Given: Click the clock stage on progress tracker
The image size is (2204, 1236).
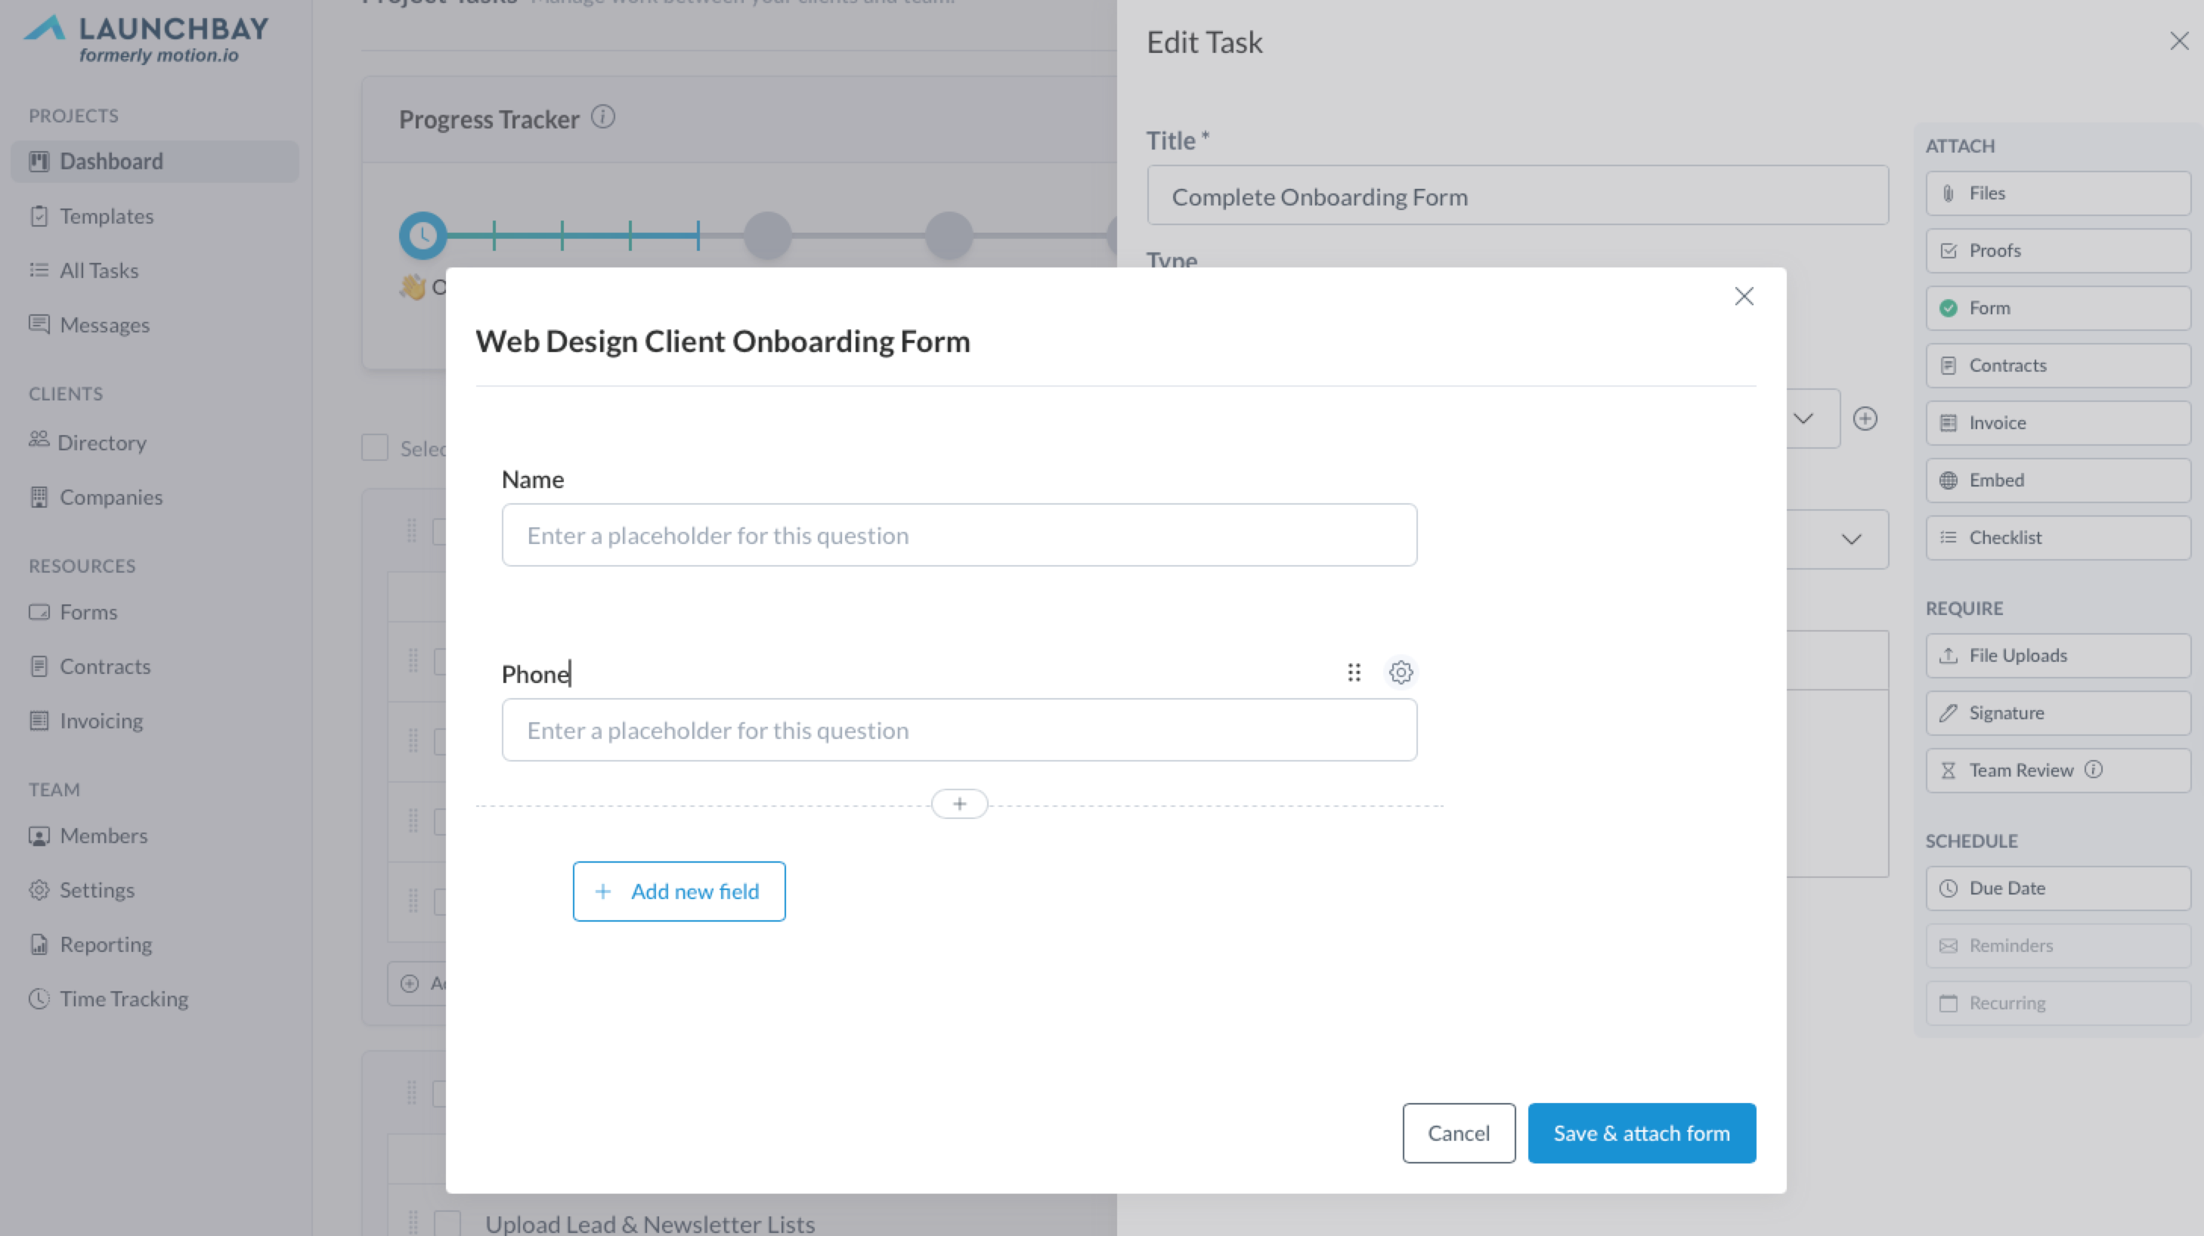Looking at the screenshot, I should click(x=423, y=235).
